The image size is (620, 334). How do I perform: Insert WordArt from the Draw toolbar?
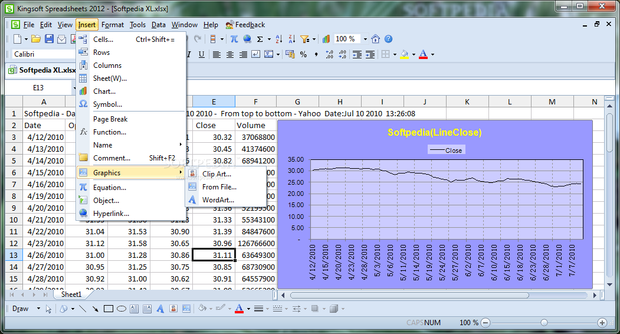[x=160, y=309]
